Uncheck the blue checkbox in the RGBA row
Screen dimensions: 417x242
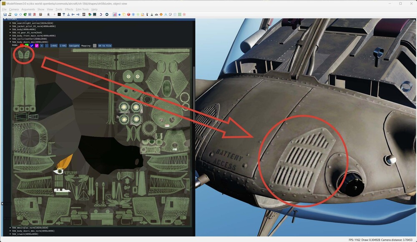[x=32, y=46]
